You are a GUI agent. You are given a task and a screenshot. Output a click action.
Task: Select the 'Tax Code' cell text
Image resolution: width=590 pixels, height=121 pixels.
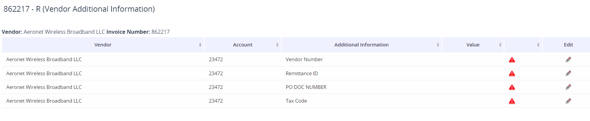(296, 101)
